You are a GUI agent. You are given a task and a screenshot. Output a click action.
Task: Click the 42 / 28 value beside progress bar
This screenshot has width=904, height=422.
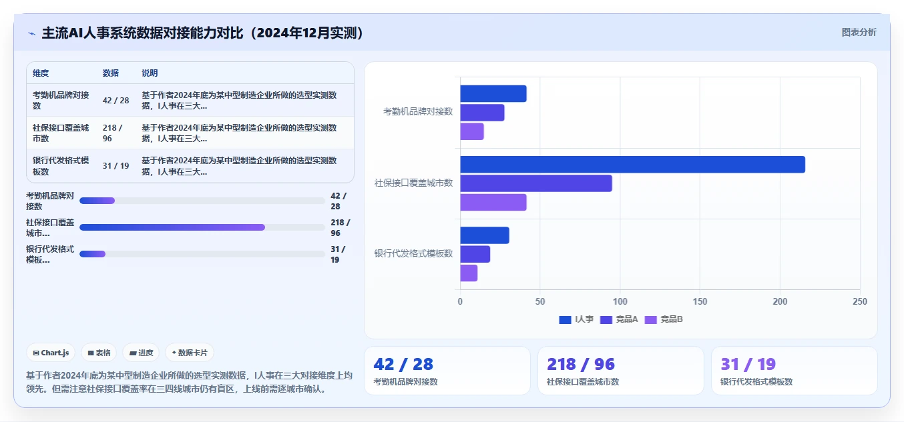click(339, 201)
